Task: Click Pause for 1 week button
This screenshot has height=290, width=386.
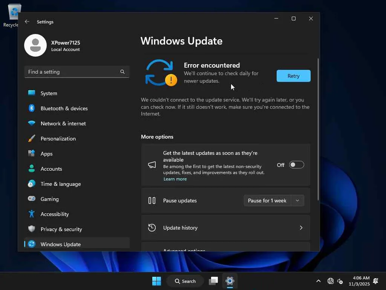Action: pos(267,201)
